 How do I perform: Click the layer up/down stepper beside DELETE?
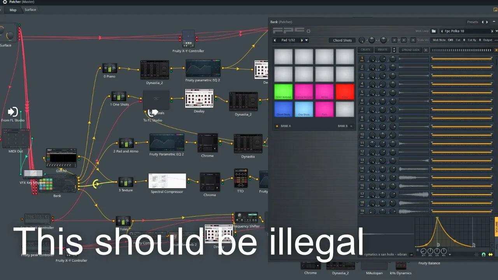394,50
